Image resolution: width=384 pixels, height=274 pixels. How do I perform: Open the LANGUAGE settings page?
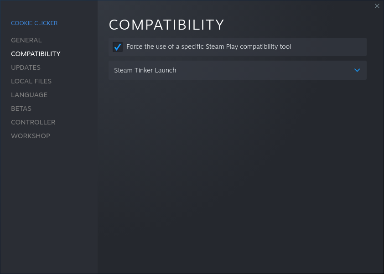[x=29, y=95]
